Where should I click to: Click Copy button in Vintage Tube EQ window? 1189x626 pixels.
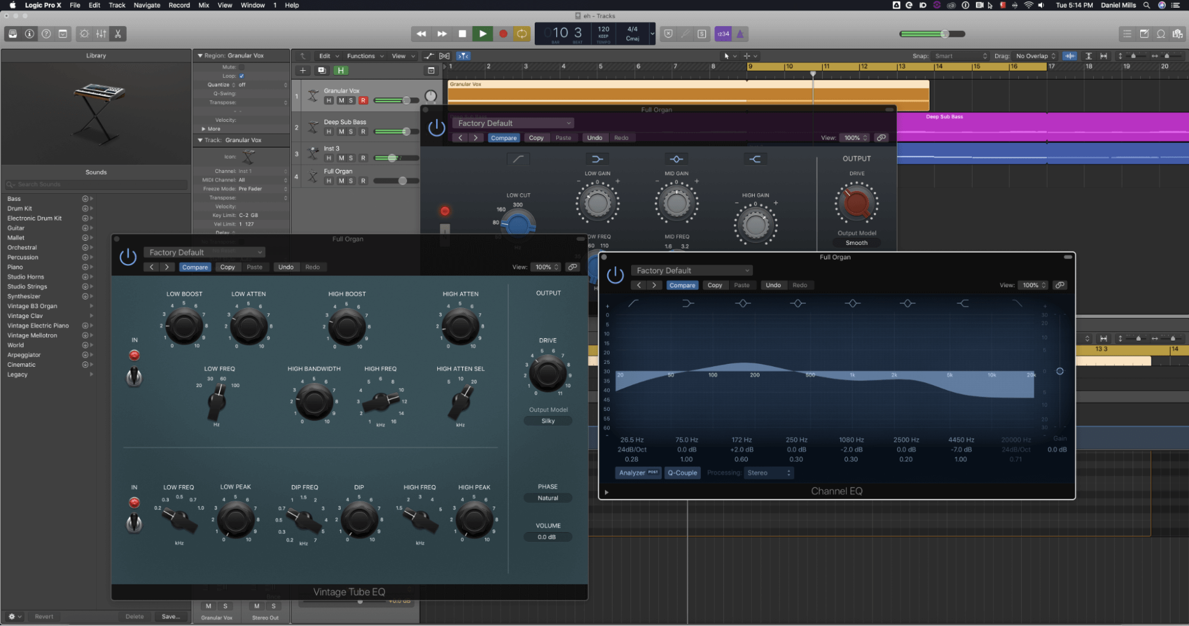(228, 268)
